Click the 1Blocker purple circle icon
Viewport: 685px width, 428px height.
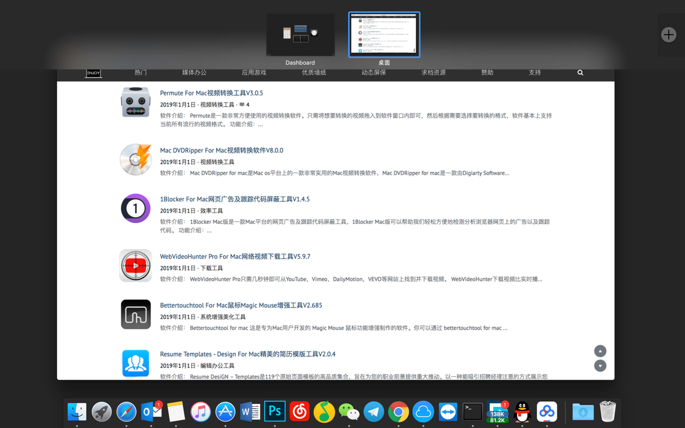tap(135, 208)
